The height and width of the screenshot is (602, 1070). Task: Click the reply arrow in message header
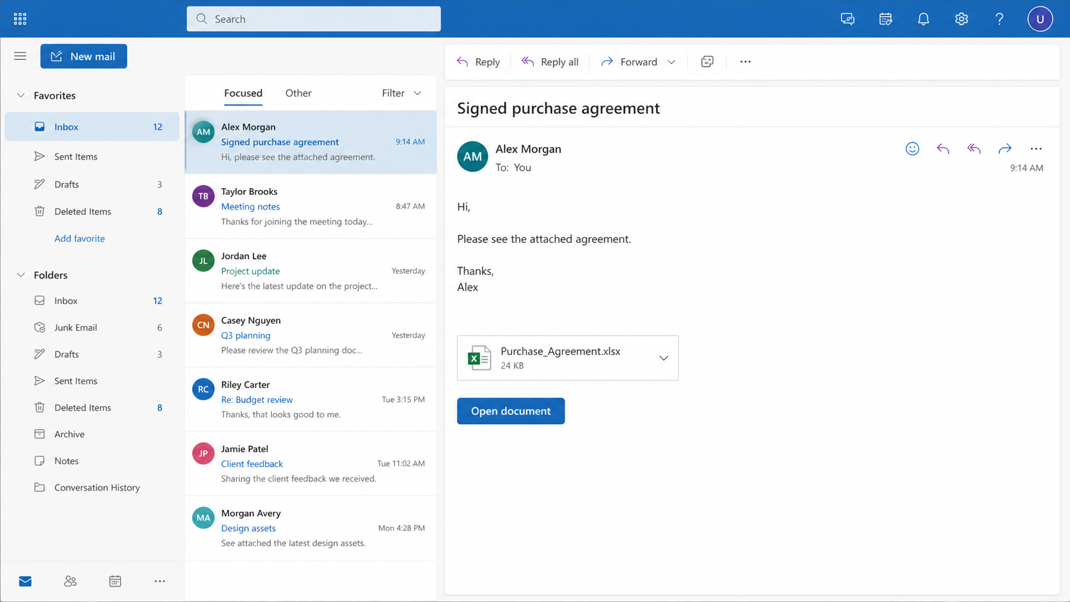pos(943,148)
